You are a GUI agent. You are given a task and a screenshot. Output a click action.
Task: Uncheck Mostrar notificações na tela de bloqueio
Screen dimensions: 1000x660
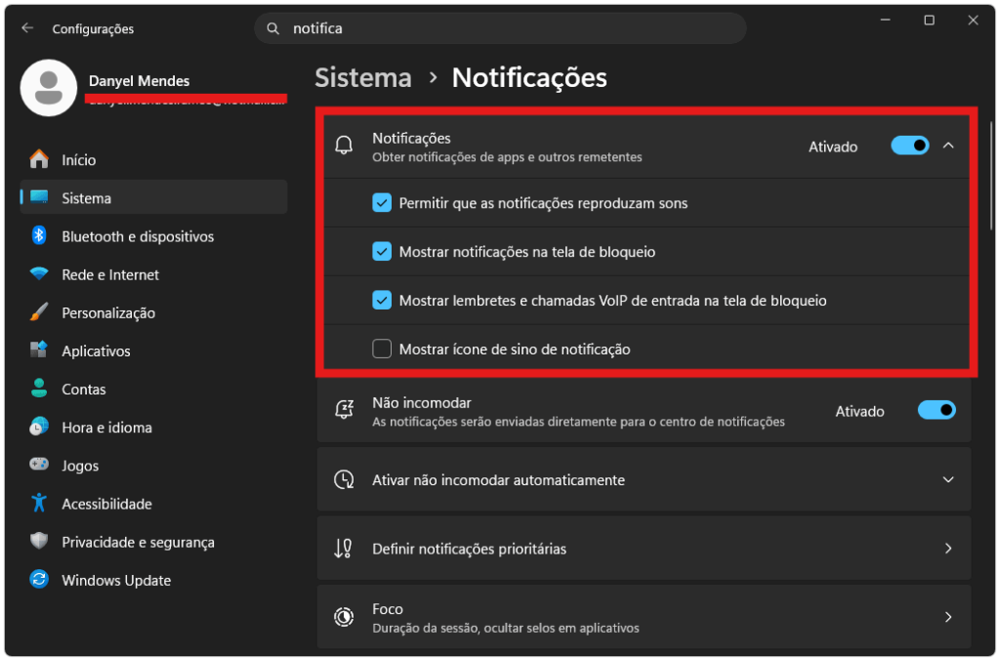click(x=382, y=251)
